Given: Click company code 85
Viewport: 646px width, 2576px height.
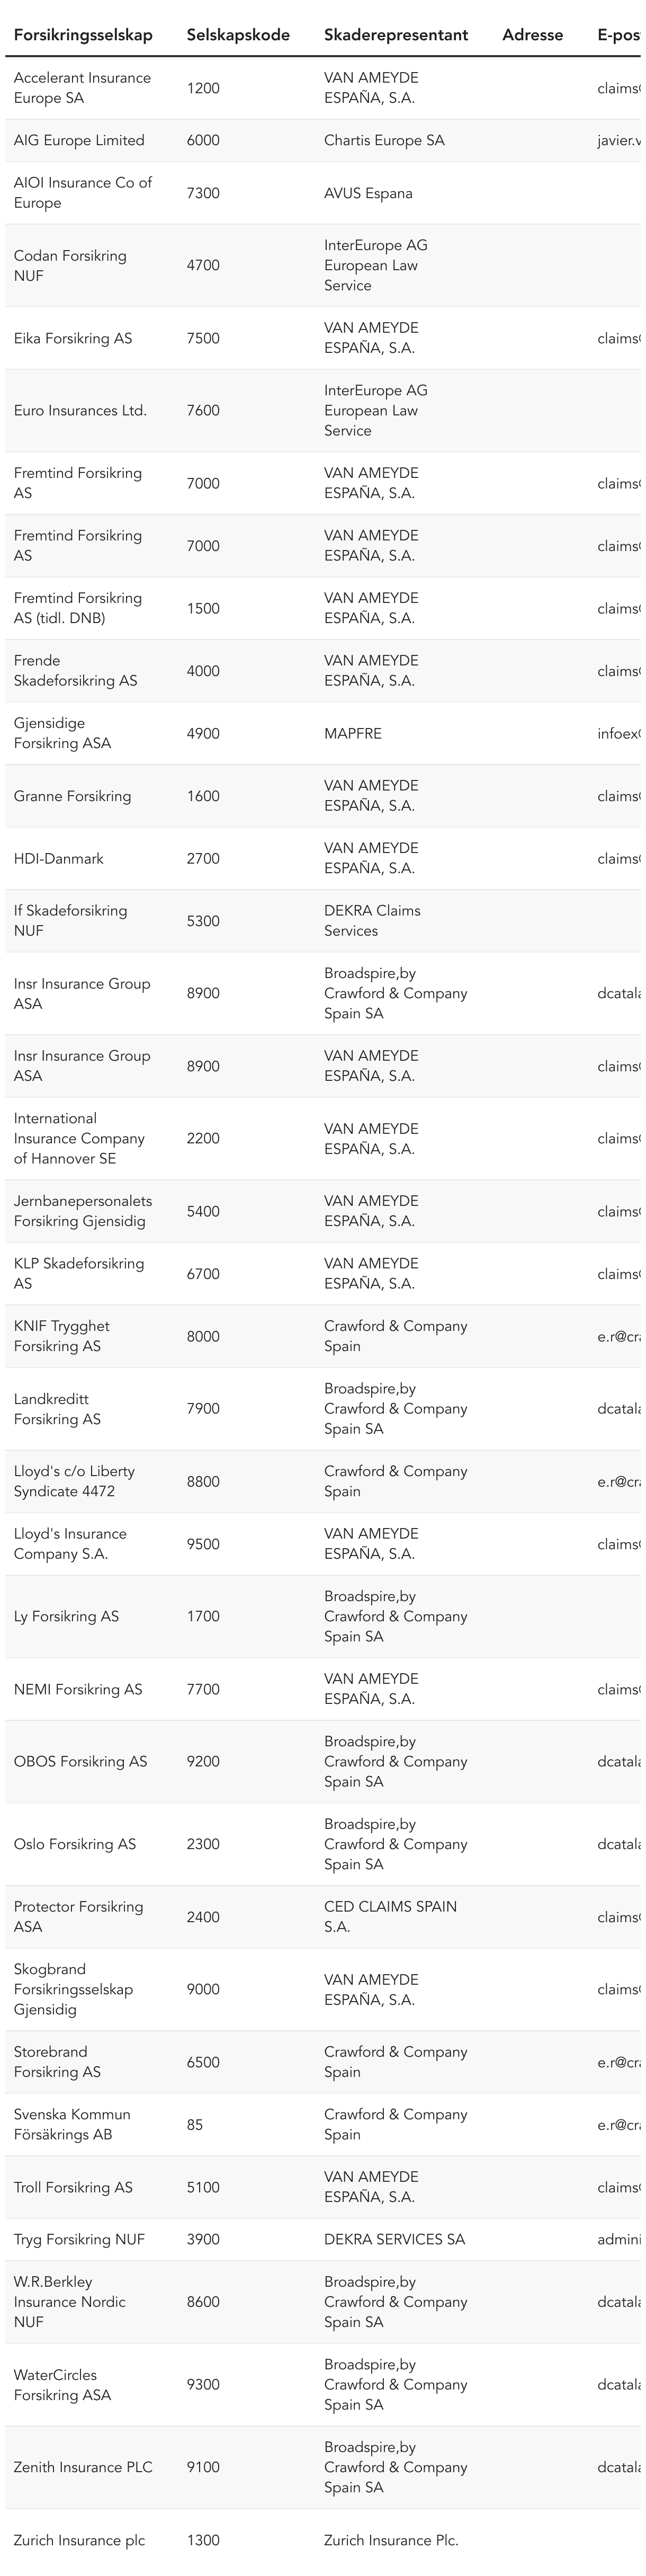Looking at the screenshot, I should 195,2124.
